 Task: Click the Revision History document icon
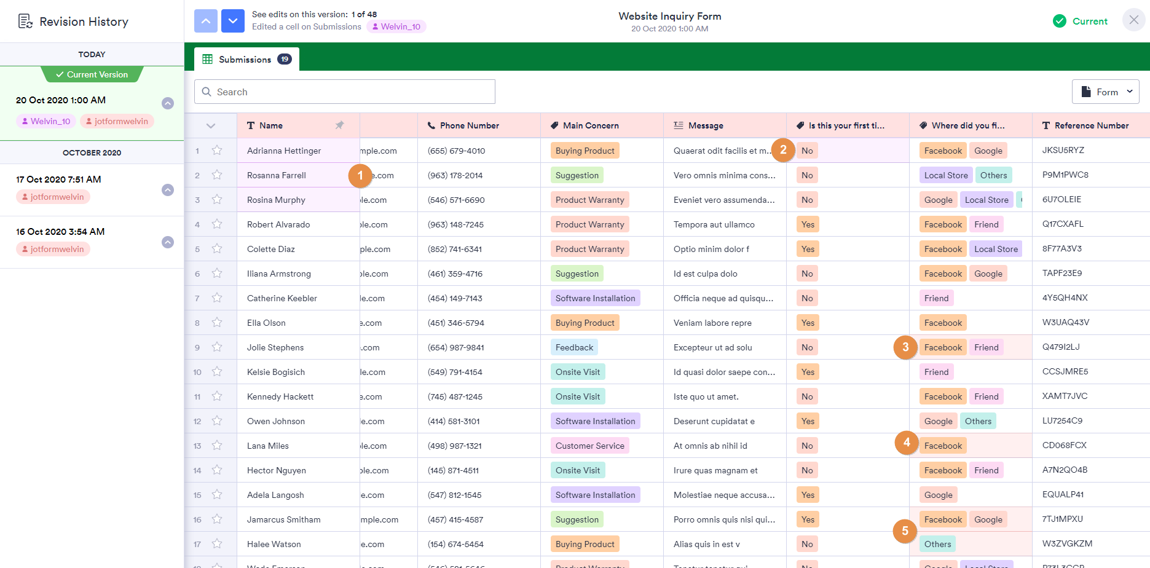point(25,22)
